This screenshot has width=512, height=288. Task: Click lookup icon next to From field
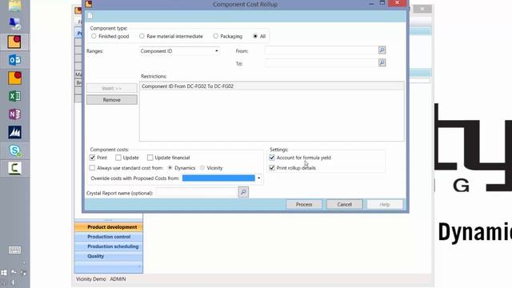[x=382, y=50]
